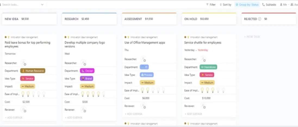Click the checkmark icon beside REJECTED
This screenshot has width=298, height=127.
point(260,19)
